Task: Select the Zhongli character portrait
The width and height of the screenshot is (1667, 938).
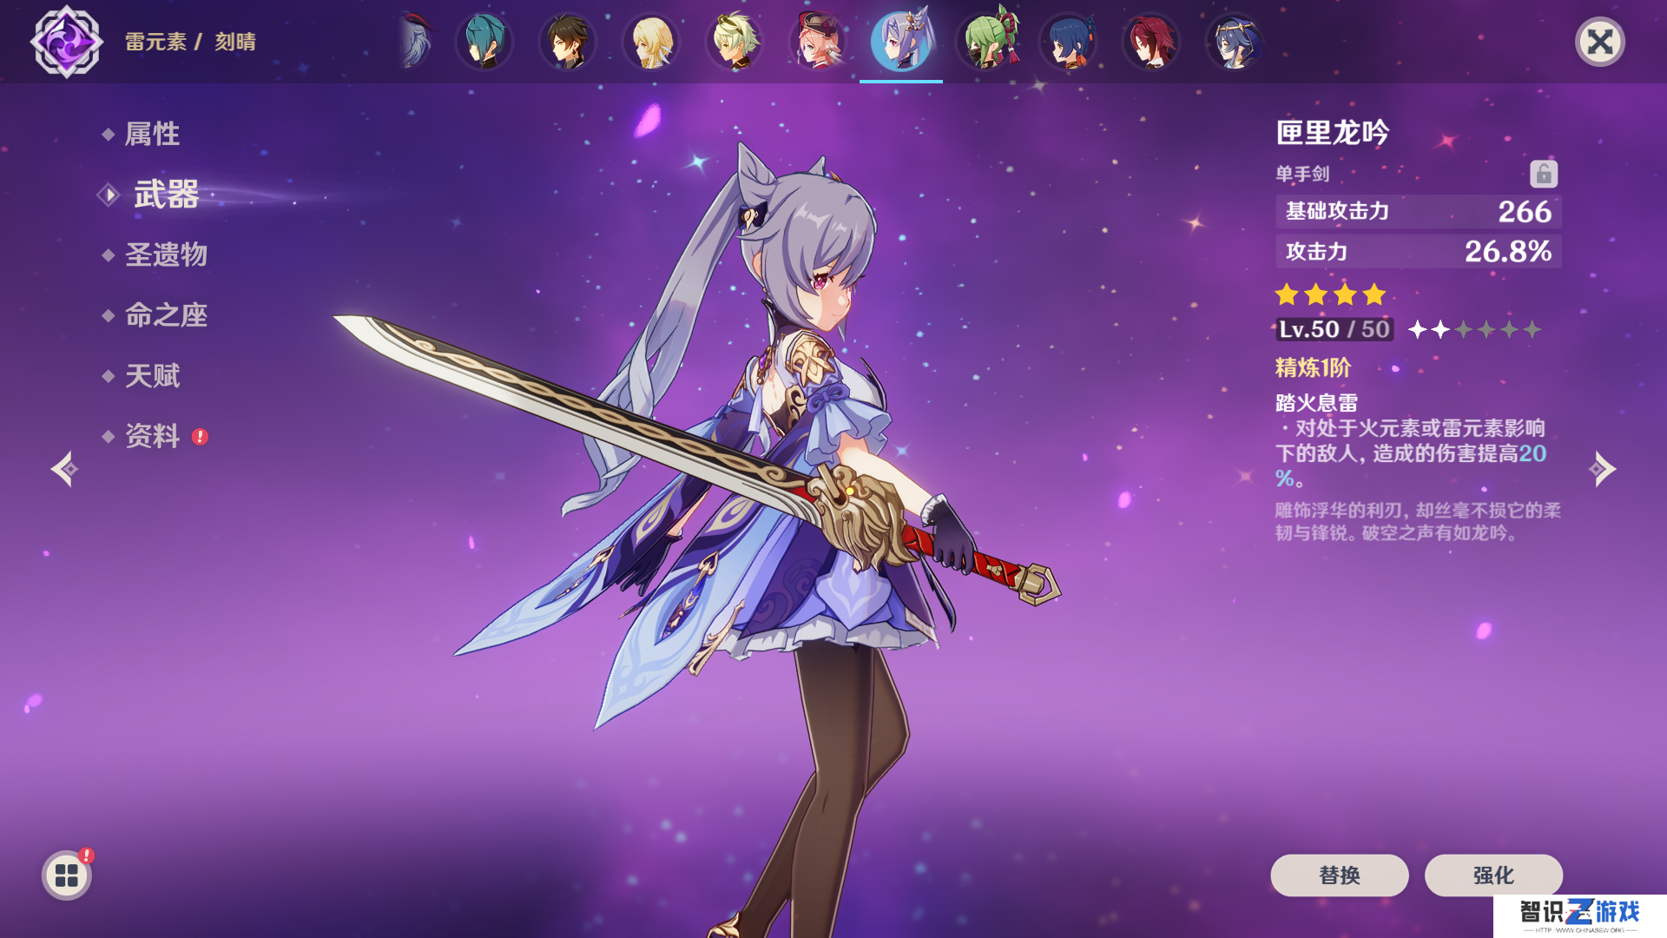Action: [568, 42]
